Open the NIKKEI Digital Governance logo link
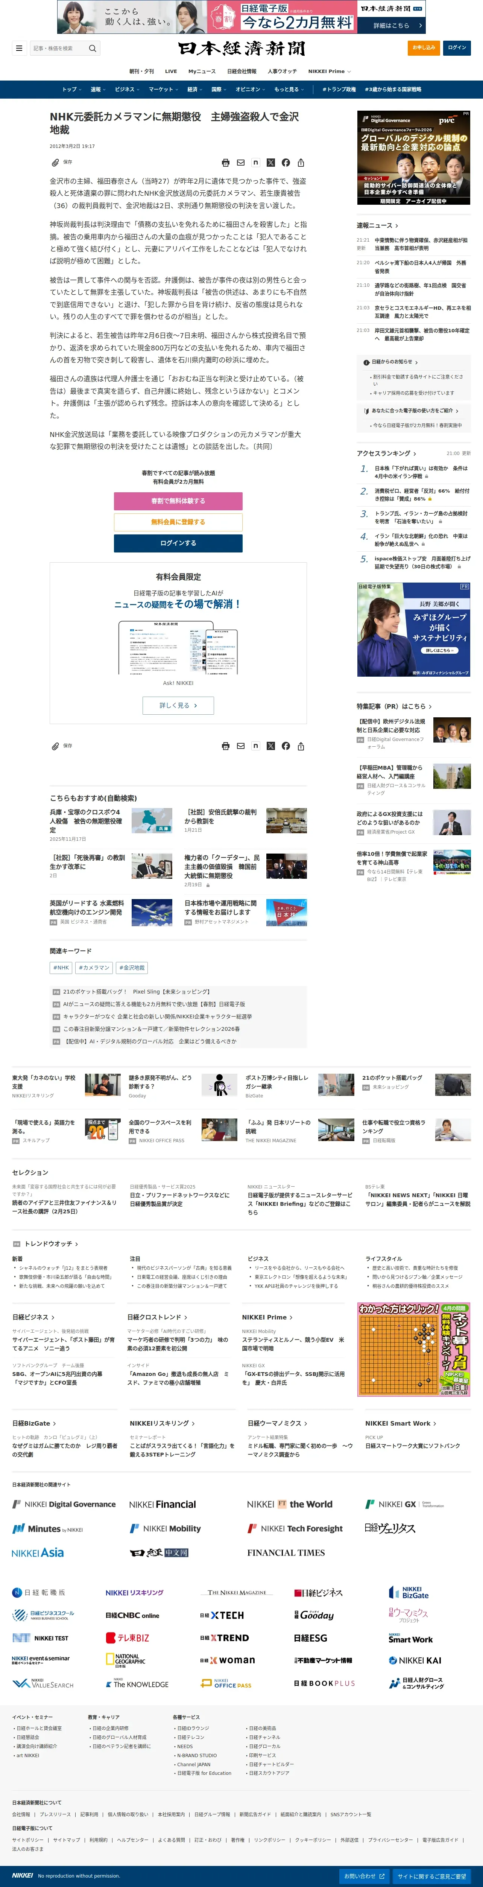The image size is (483, 1887). coord(64,1504)
